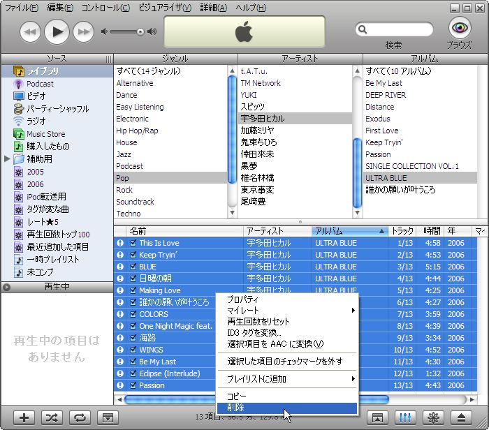Uncheck the WINGS track checkbox

133,350
